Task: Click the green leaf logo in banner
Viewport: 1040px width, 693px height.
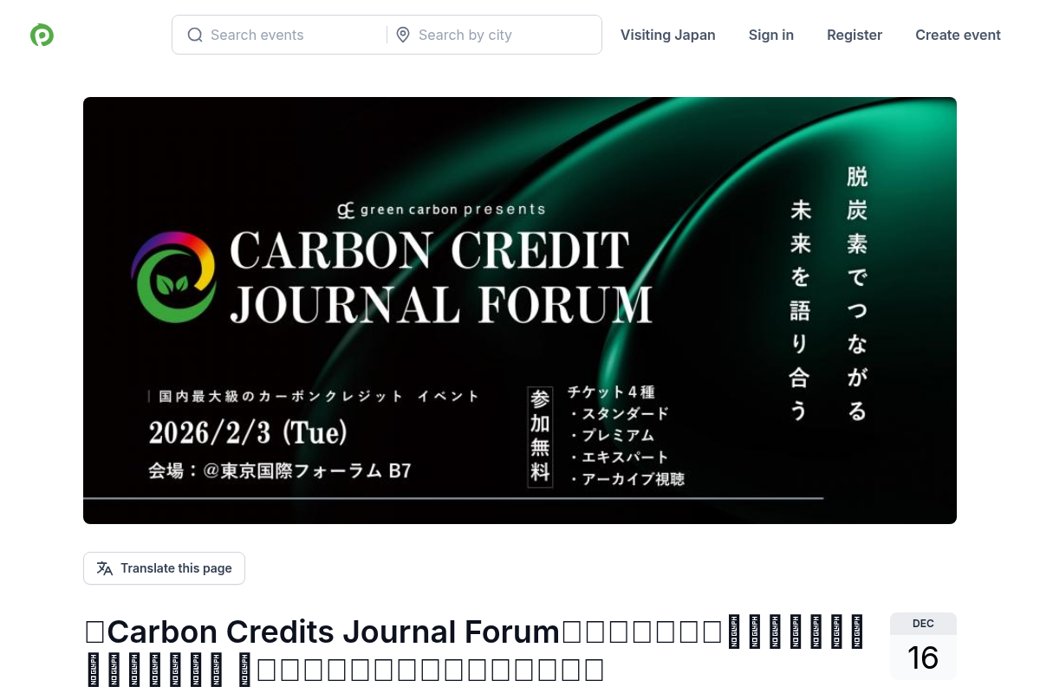Action: [173, 277]
